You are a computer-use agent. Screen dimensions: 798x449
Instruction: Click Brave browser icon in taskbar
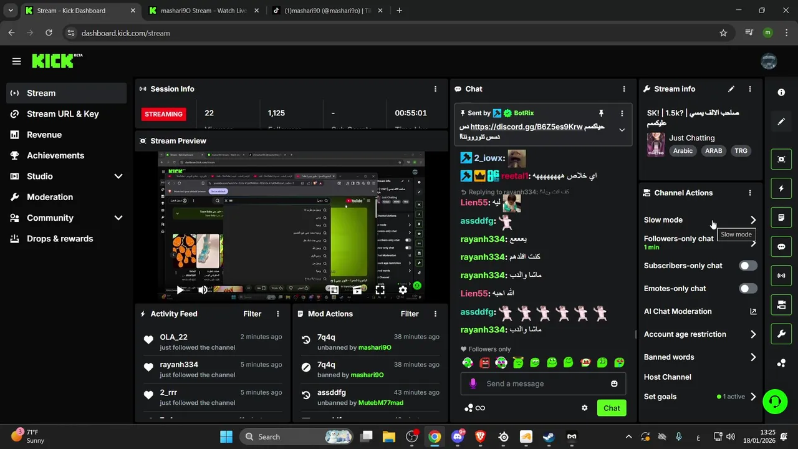[480, 437]
